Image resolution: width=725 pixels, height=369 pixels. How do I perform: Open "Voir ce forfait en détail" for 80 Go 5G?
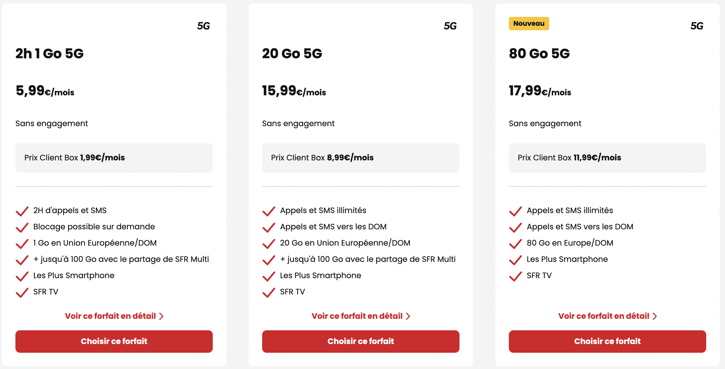[x=603, y=316]
